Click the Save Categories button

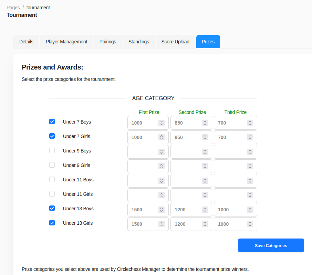pyautogui.click(x=271, y=245)
